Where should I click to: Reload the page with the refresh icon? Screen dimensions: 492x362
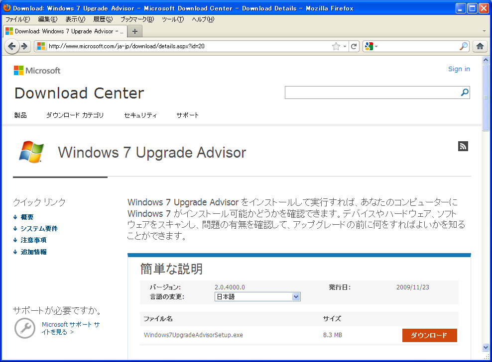pyautogui.click(x=354, y=46)
